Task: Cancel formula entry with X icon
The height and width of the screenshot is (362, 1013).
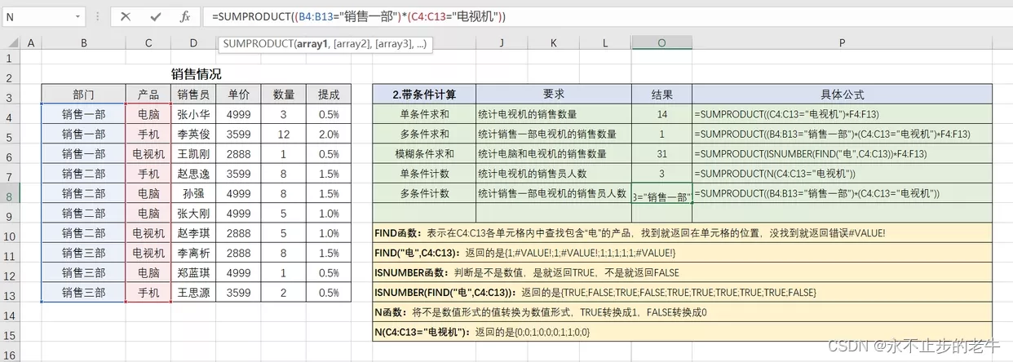Action: click(126, 16)
